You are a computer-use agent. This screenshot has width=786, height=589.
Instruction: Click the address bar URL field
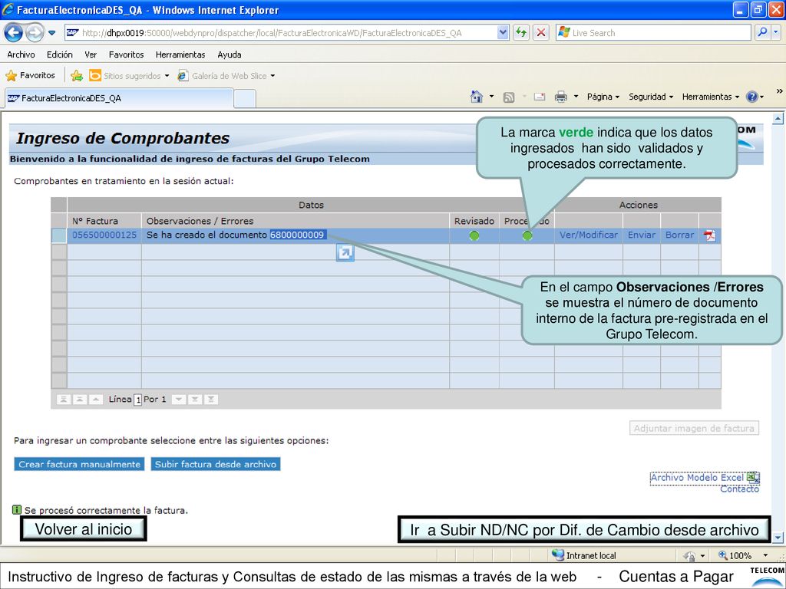point(281,33)
